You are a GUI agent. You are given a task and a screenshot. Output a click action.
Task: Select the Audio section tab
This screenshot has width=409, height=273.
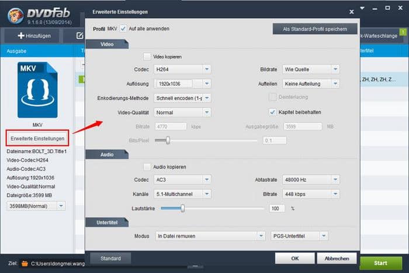coord(107,154)
